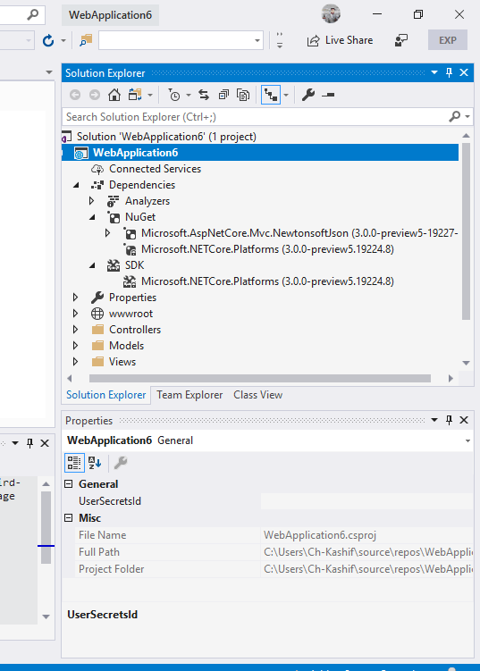The width and height of the screenshot is (480, 671).
Task: Collapse the SDK node
Action: point(92,265)
